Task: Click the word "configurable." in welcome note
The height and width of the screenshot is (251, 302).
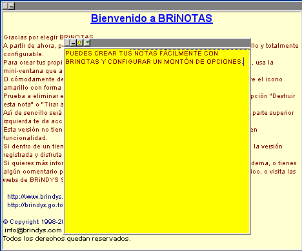Action: [24, 54]
